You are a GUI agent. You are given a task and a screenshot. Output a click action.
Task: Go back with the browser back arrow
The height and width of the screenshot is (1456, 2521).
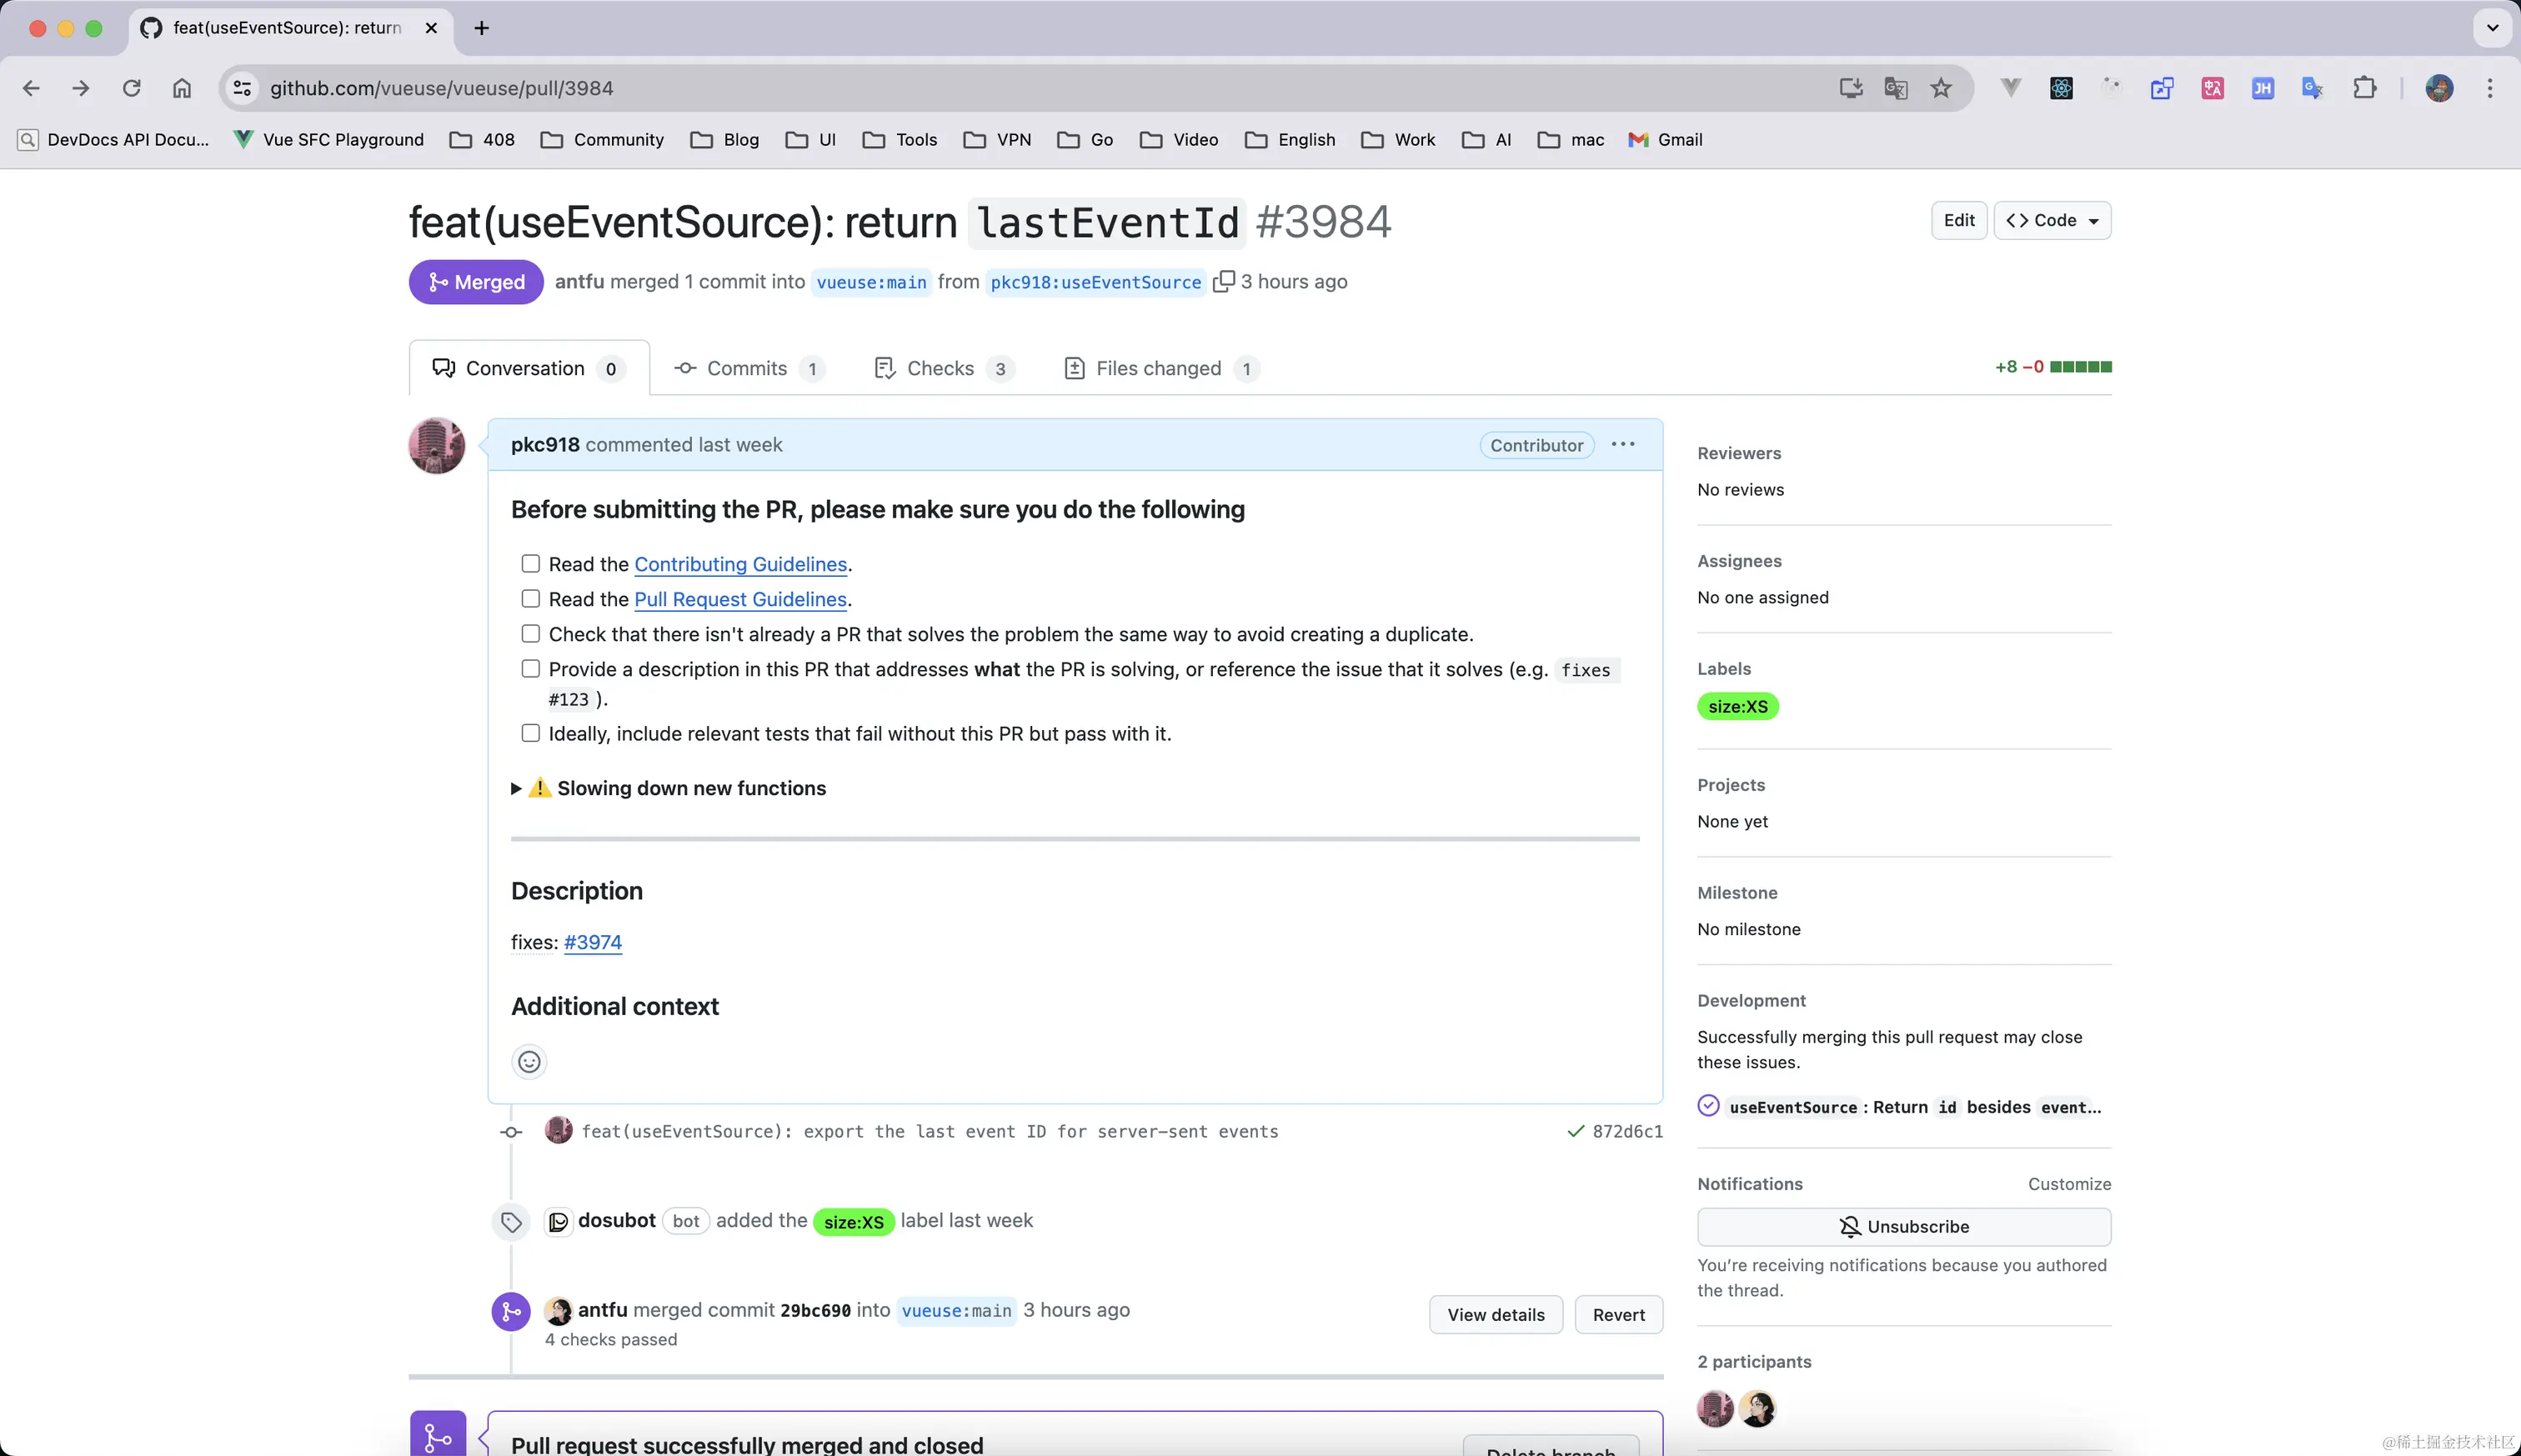coord(31,88)
